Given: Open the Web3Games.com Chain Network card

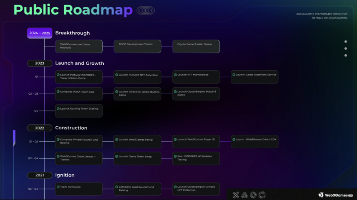Looking at the screenshot, I should (x=79, y=46).
